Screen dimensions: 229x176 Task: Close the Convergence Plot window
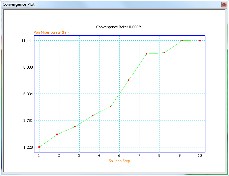click(224, 4)
